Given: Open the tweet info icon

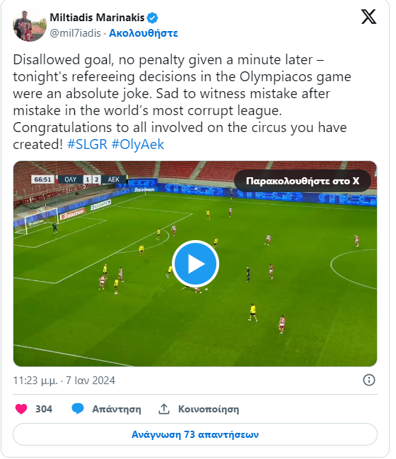Looking at the screenshot, I should (x=368, y=380).
